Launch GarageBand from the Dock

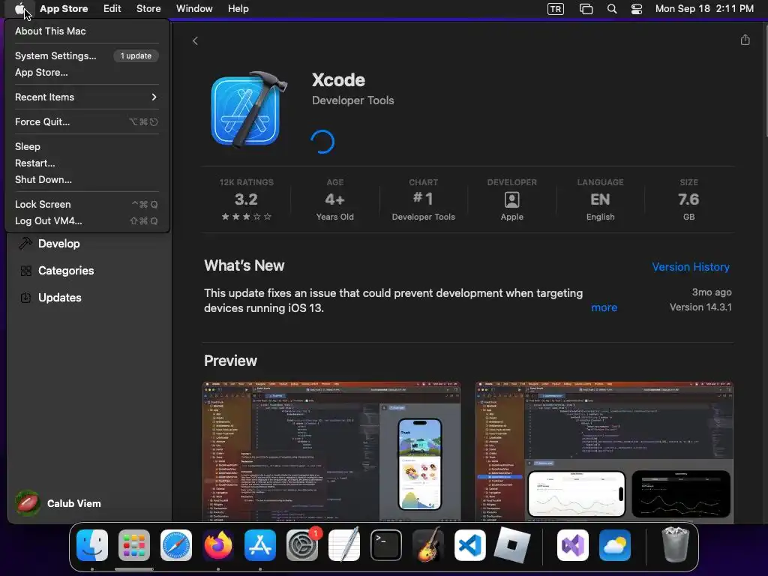(x=428, y=545)
